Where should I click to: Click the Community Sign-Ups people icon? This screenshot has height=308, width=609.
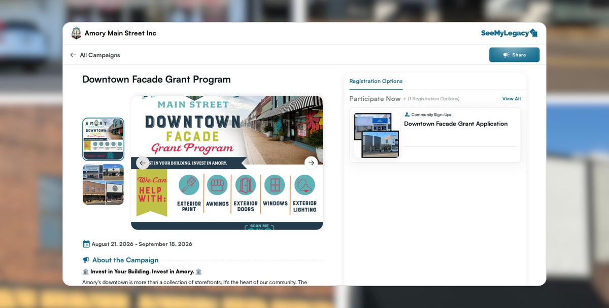point(407,114)
